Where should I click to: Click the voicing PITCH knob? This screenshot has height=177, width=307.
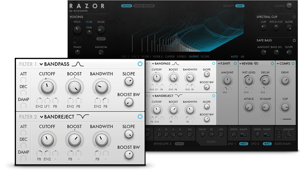[77, 30]
